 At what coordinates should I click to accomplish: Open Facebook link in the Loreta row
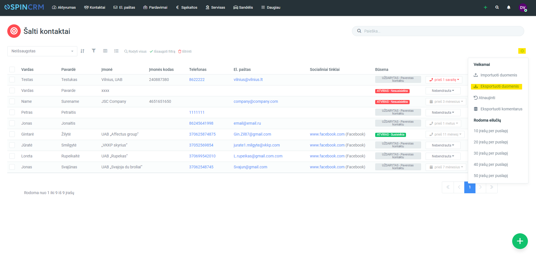327,156
